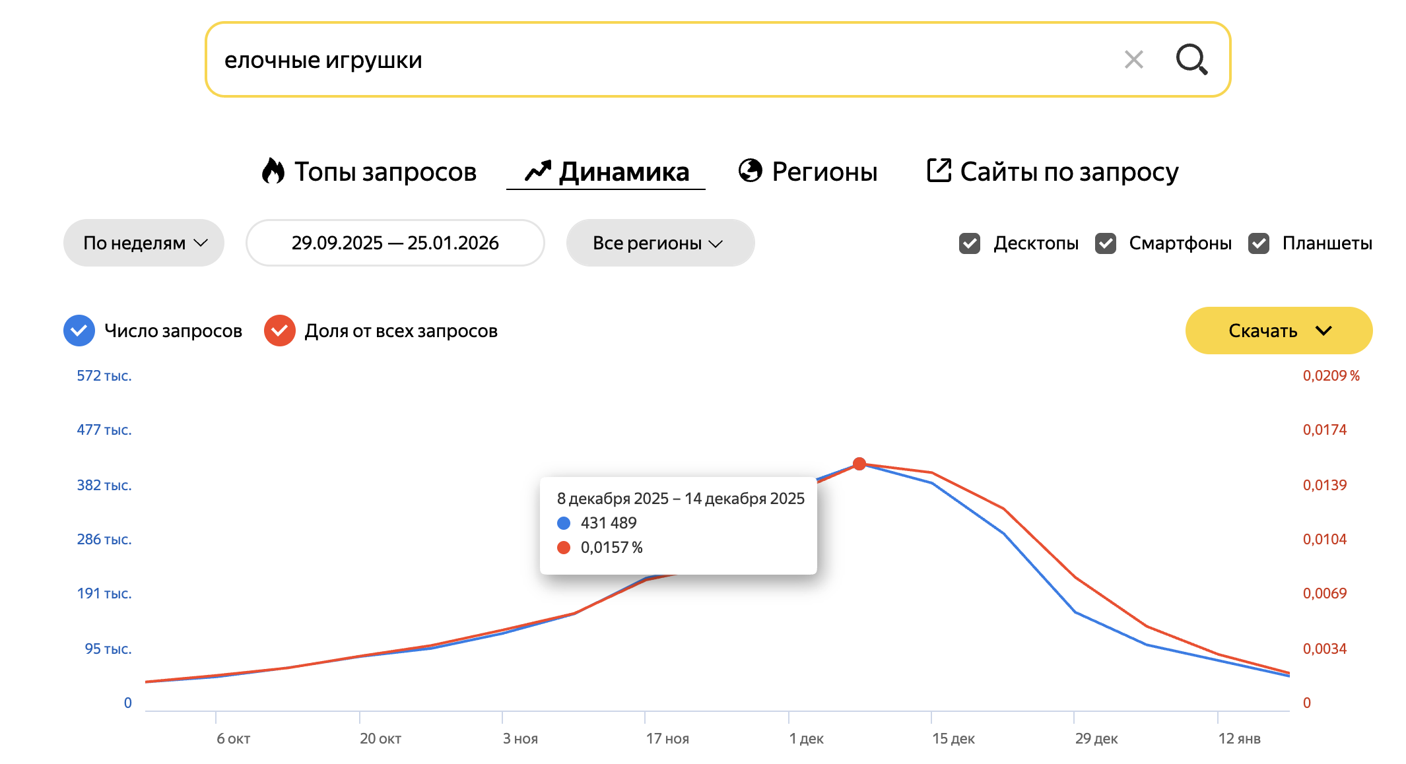This screenshot has height=764, width=1406.
Task: Click the trend arrow Dynamics icon
Action: [537, 171]
